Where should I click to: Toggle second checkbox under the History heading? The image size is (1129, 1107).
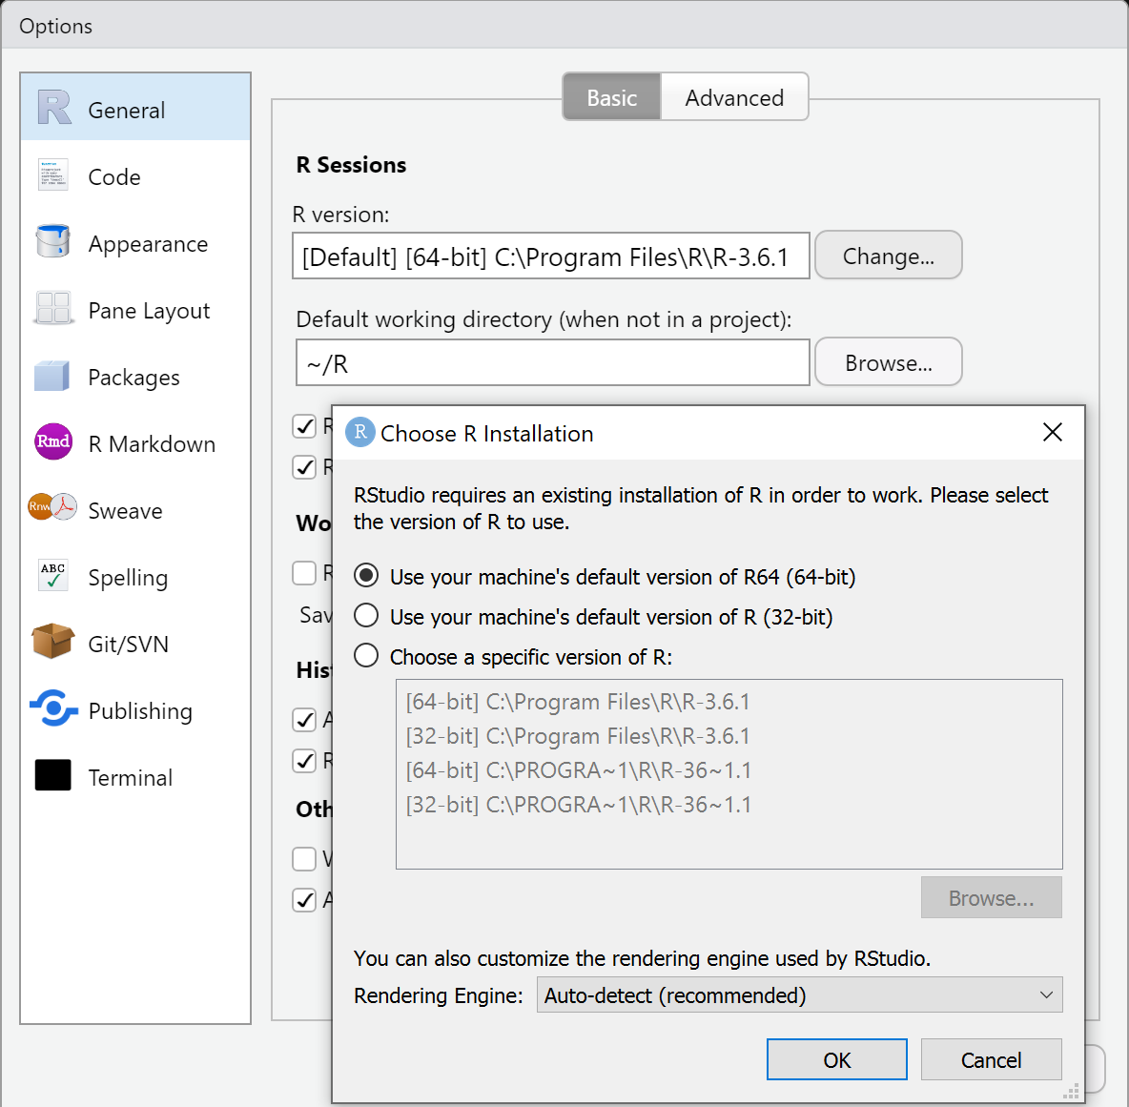(x=304, y=761)
